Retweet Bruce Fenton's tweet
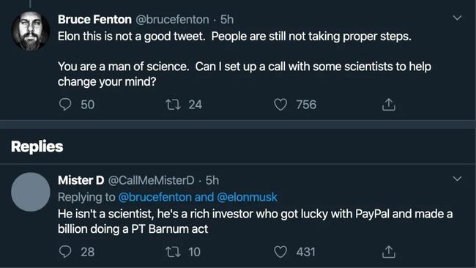Image resolution: width=476 pixels, height=268 pixels. (x=173, y=105)
